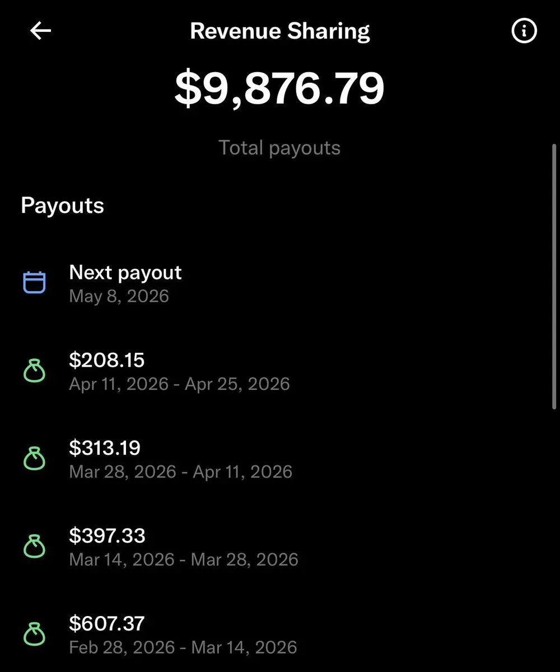Tap the Payouts section heading

click(x=62, y=206)
